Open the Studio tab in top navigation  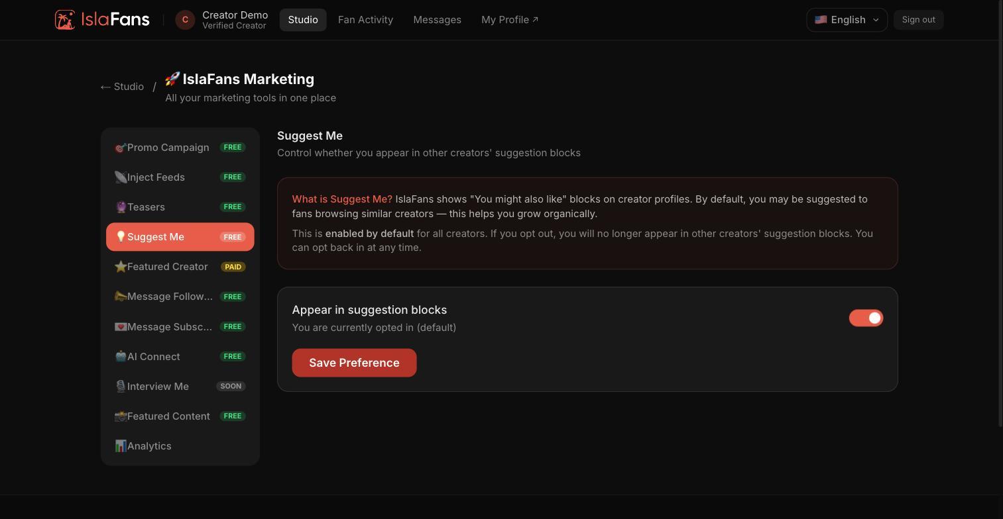[303, 20]
